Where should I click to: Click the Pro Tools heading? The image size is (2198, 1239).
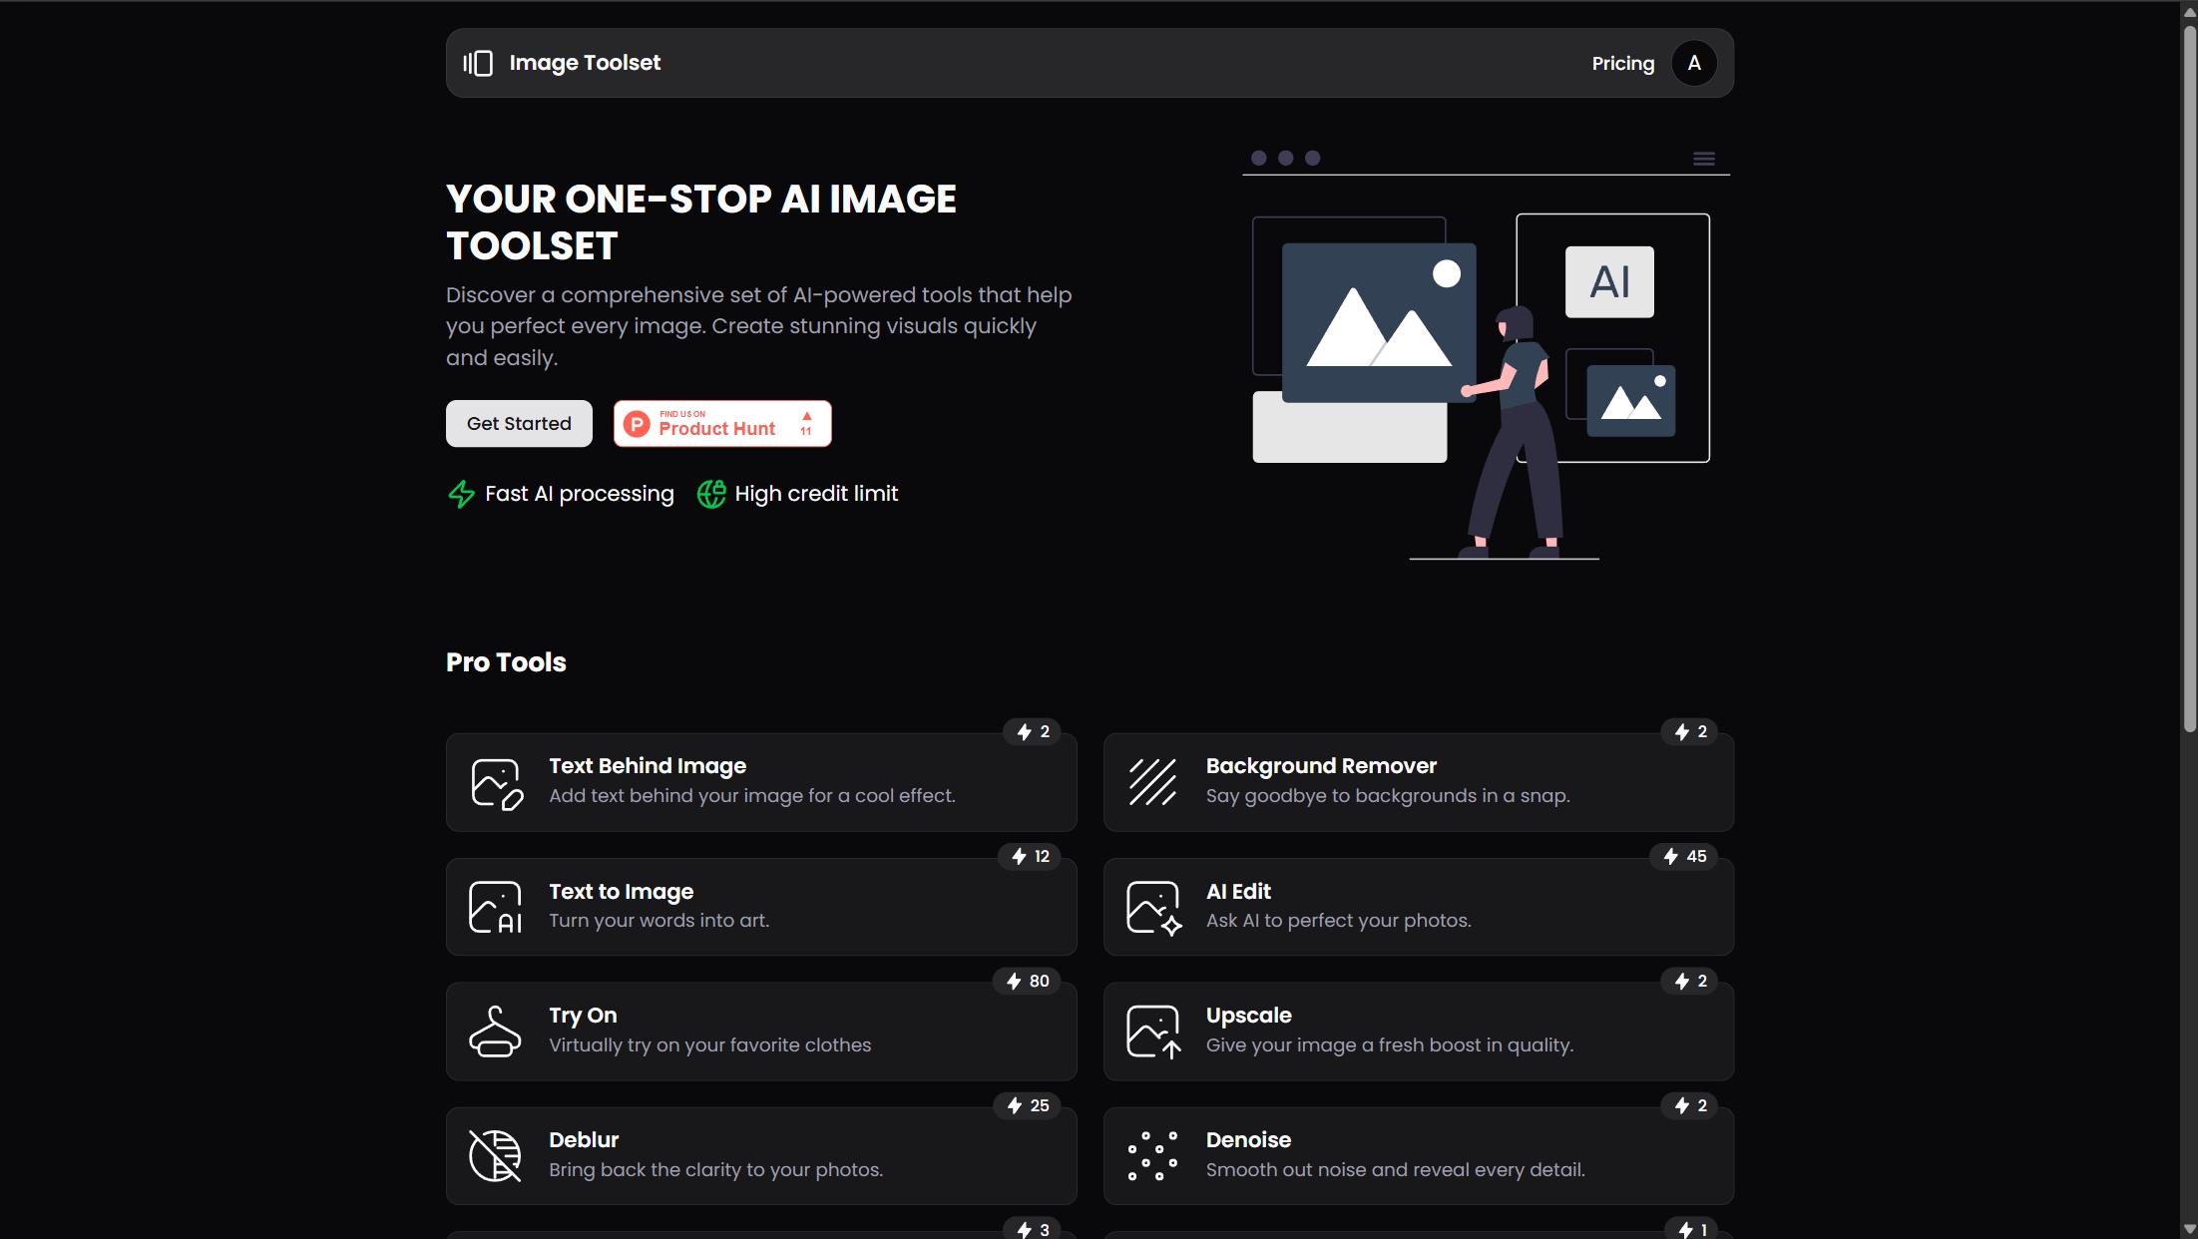click(506, 662)
